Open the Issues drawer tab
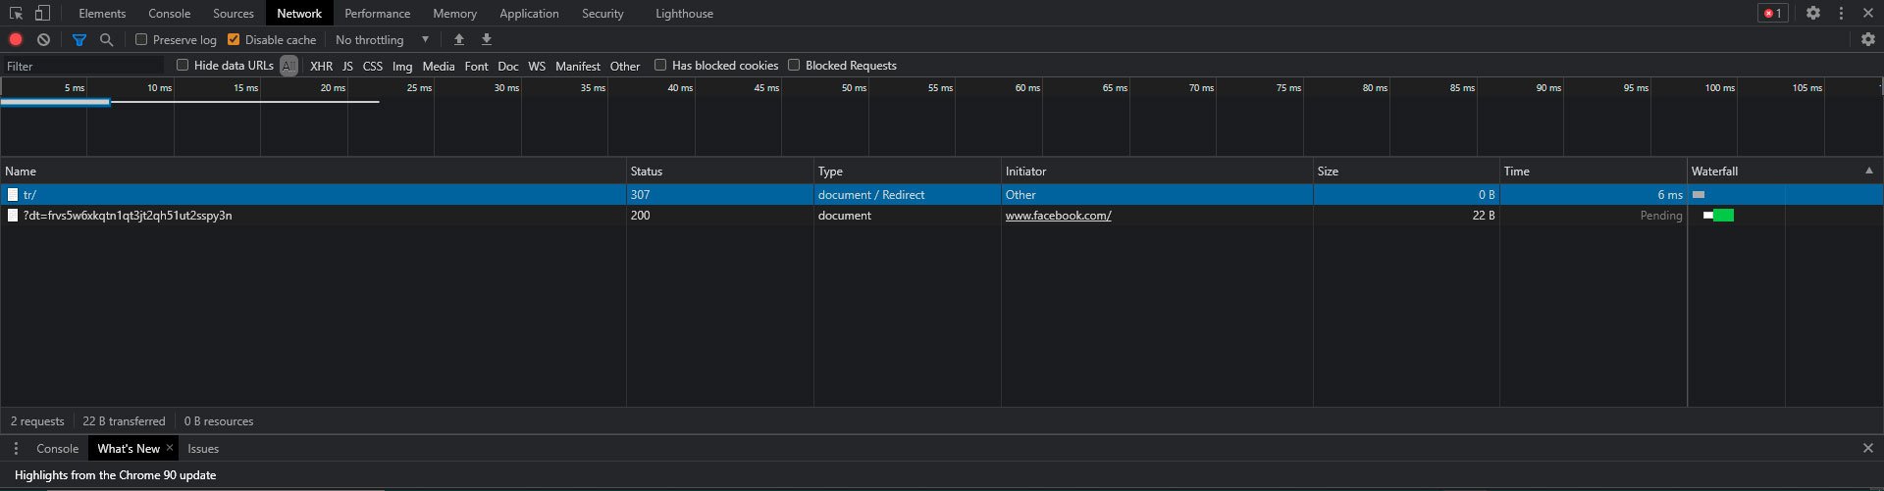 tap(203, 449)
